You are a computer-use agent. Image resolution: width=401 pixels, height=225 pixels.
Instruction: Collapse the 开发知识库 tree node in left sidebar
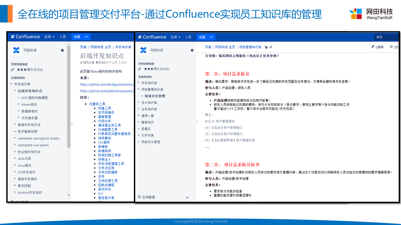pos(12,84)
